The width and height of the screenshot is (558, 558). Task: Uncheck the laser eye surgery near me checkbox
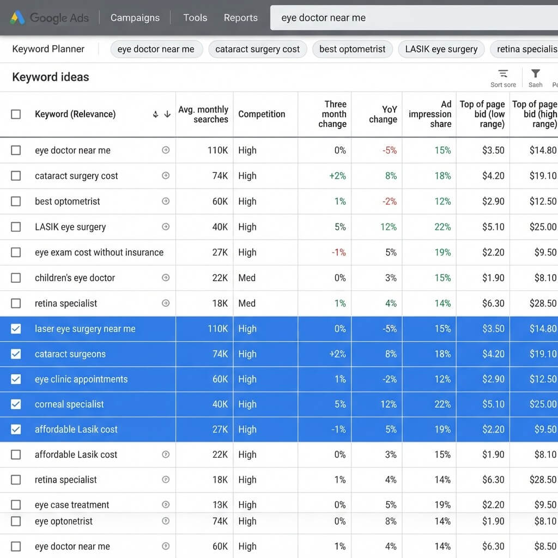16,329
